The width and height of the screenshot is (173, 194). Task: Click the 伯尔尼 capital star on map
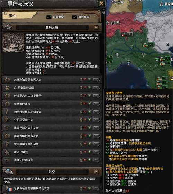pos(107,23)
